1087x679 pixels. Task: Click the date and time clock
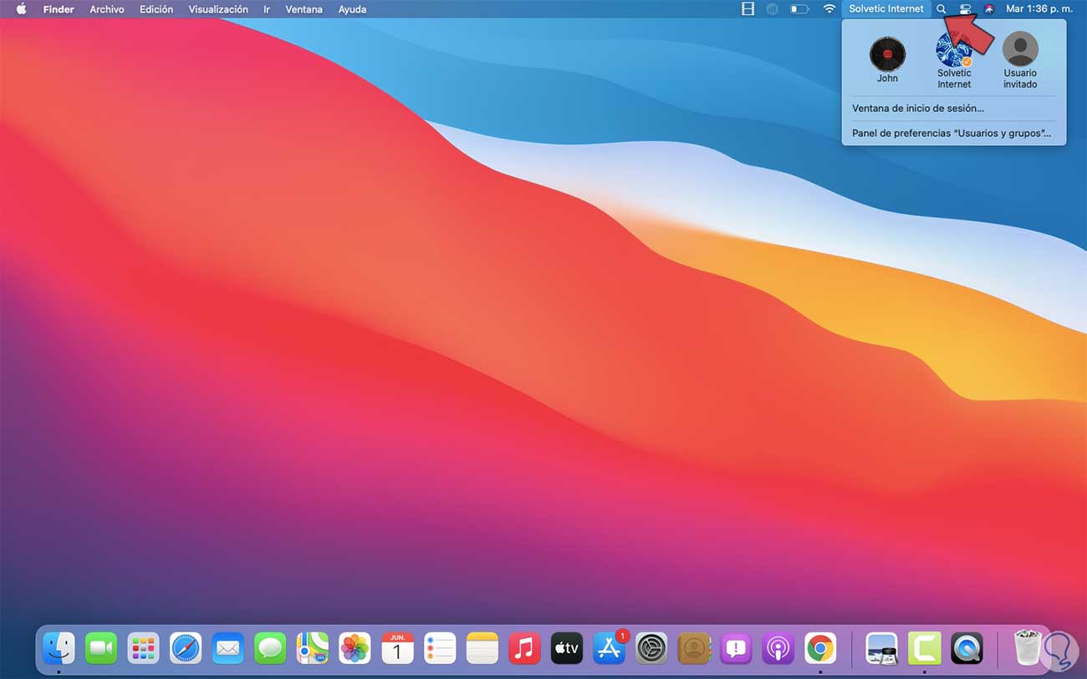[x=1039, y=9]
